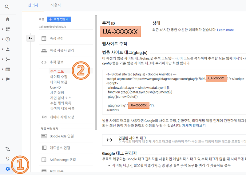Open the Audience person icon
Viewport: 246px width, 176px height.
8,49
